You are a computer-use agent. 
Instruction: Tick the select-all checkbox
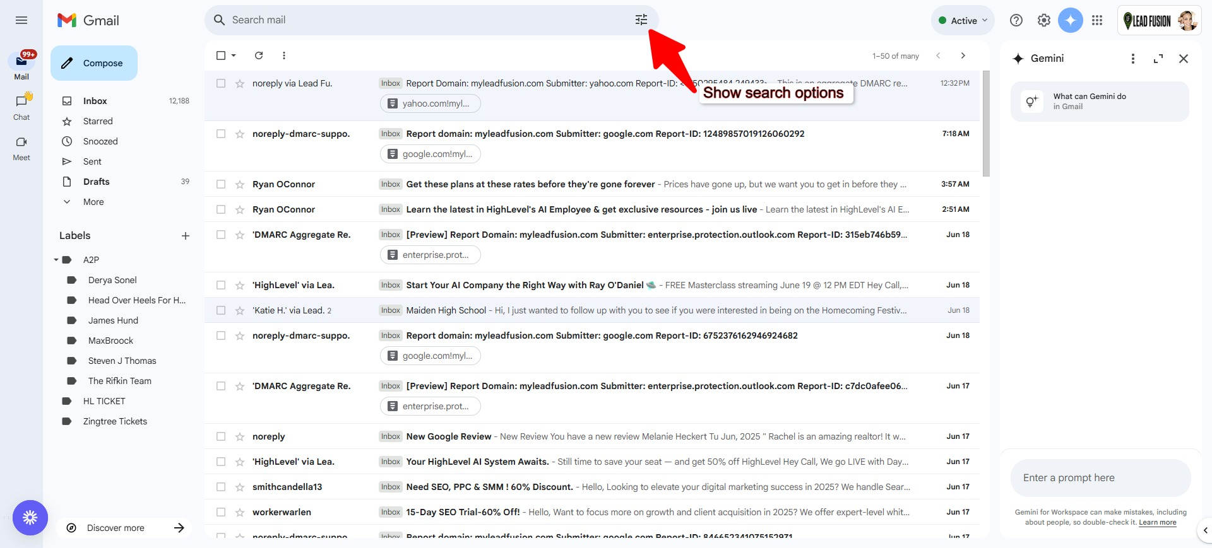pyautogui.click(x=221, y=55)
